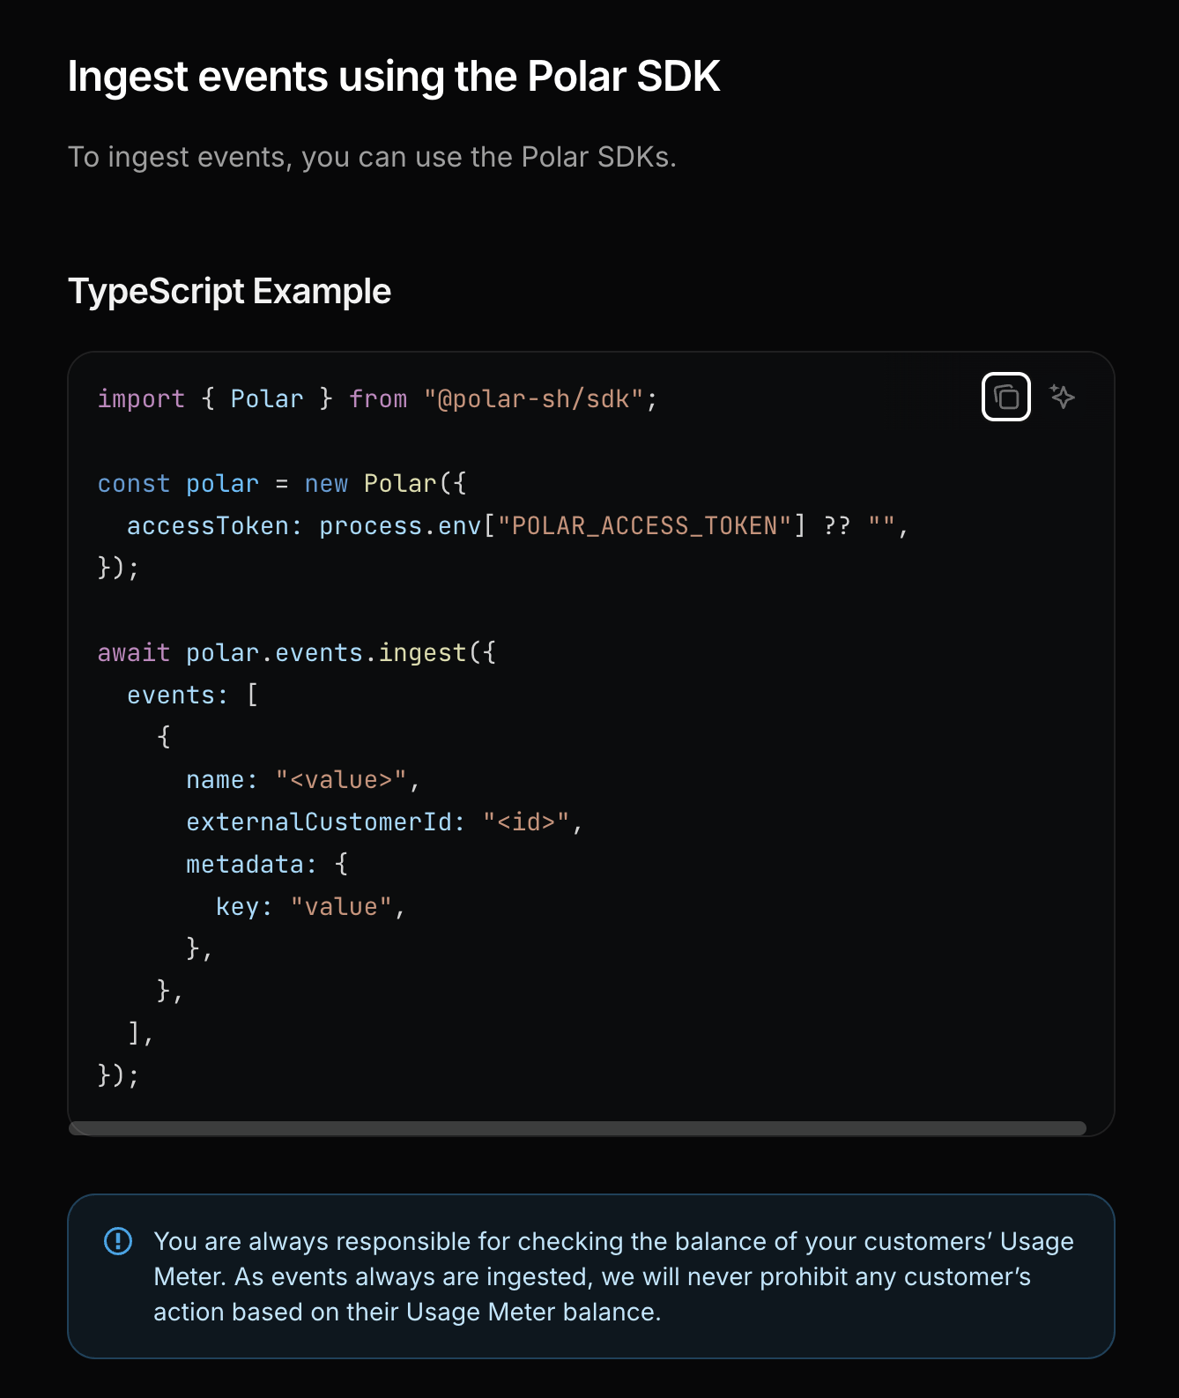Click the accessToken property in code
The height and width of the screenshot is (1398, 1179).
click(x=208, y=526)
